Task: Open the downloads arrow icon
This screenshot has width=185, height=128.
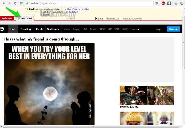Action: click(x=176, y=3)
